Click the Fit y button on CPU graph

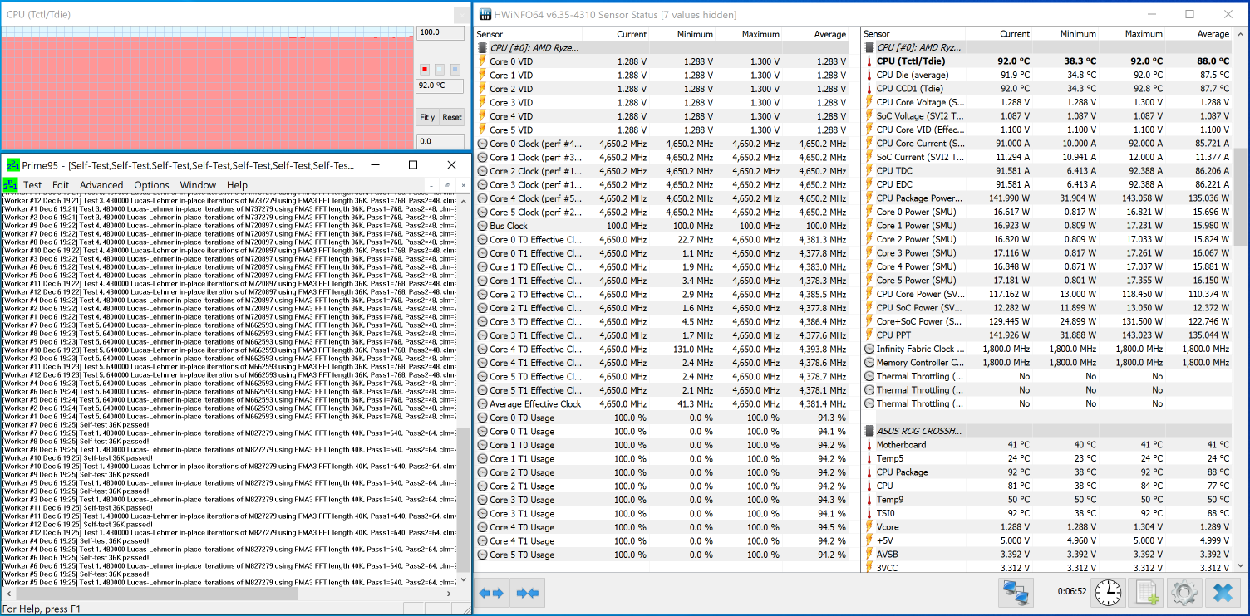tap(427, 117)
